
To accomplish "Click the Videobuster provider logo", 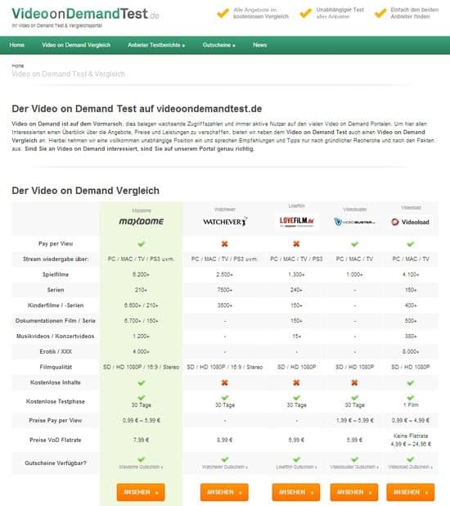I will click(354, 222).
